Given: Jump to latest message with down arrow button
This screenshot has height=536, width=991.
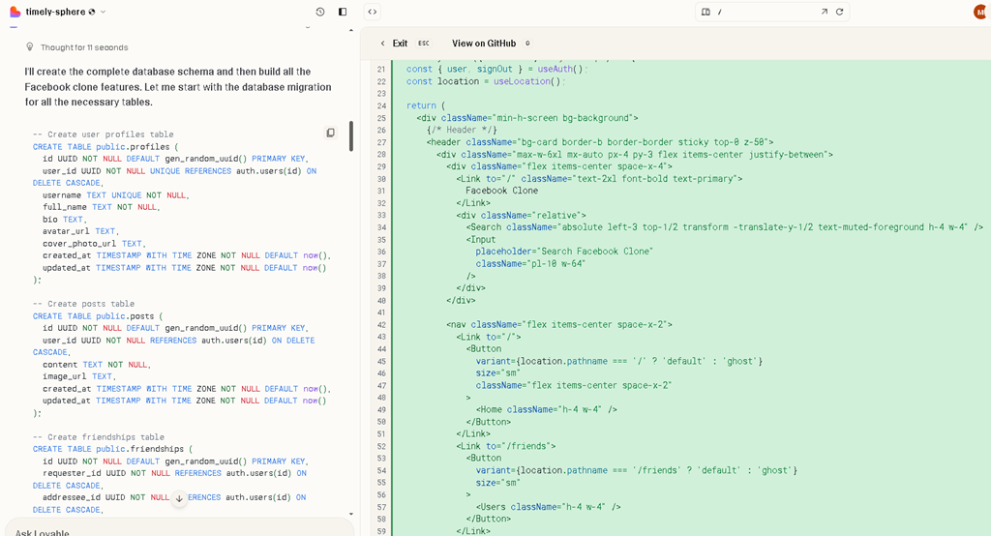Looking at the screenshot, I should pos(179,498).
